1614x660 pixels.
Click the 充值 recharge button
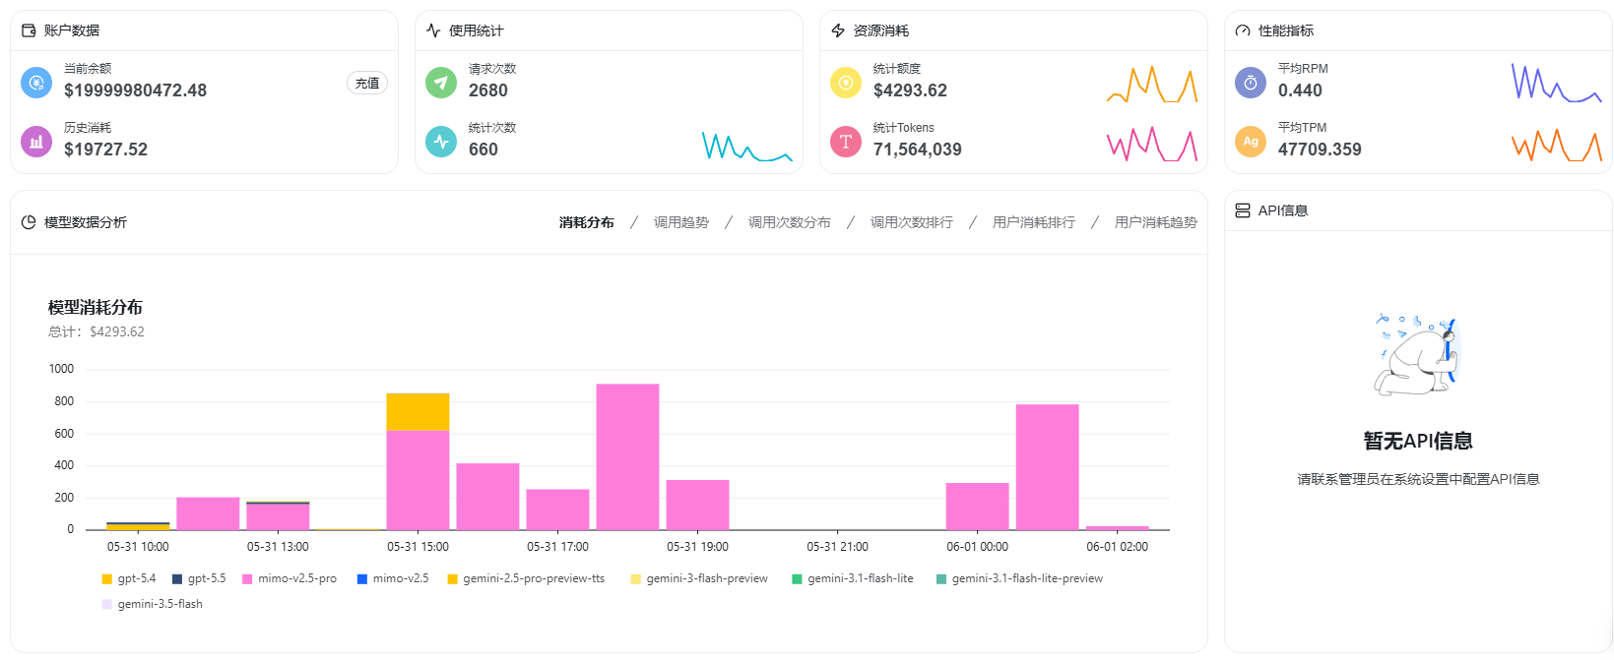point(367,83)
